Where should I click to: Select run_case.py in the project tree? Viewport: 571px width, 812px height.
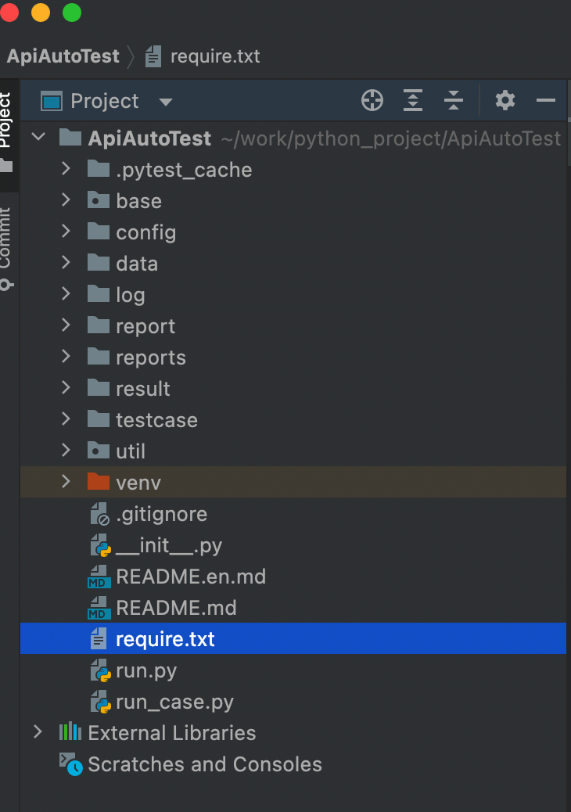click(174, 702)
